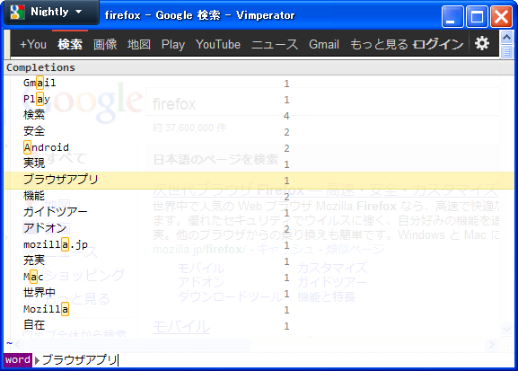
Task: Open YouTube in Google bar
Action: coord(218,44)
